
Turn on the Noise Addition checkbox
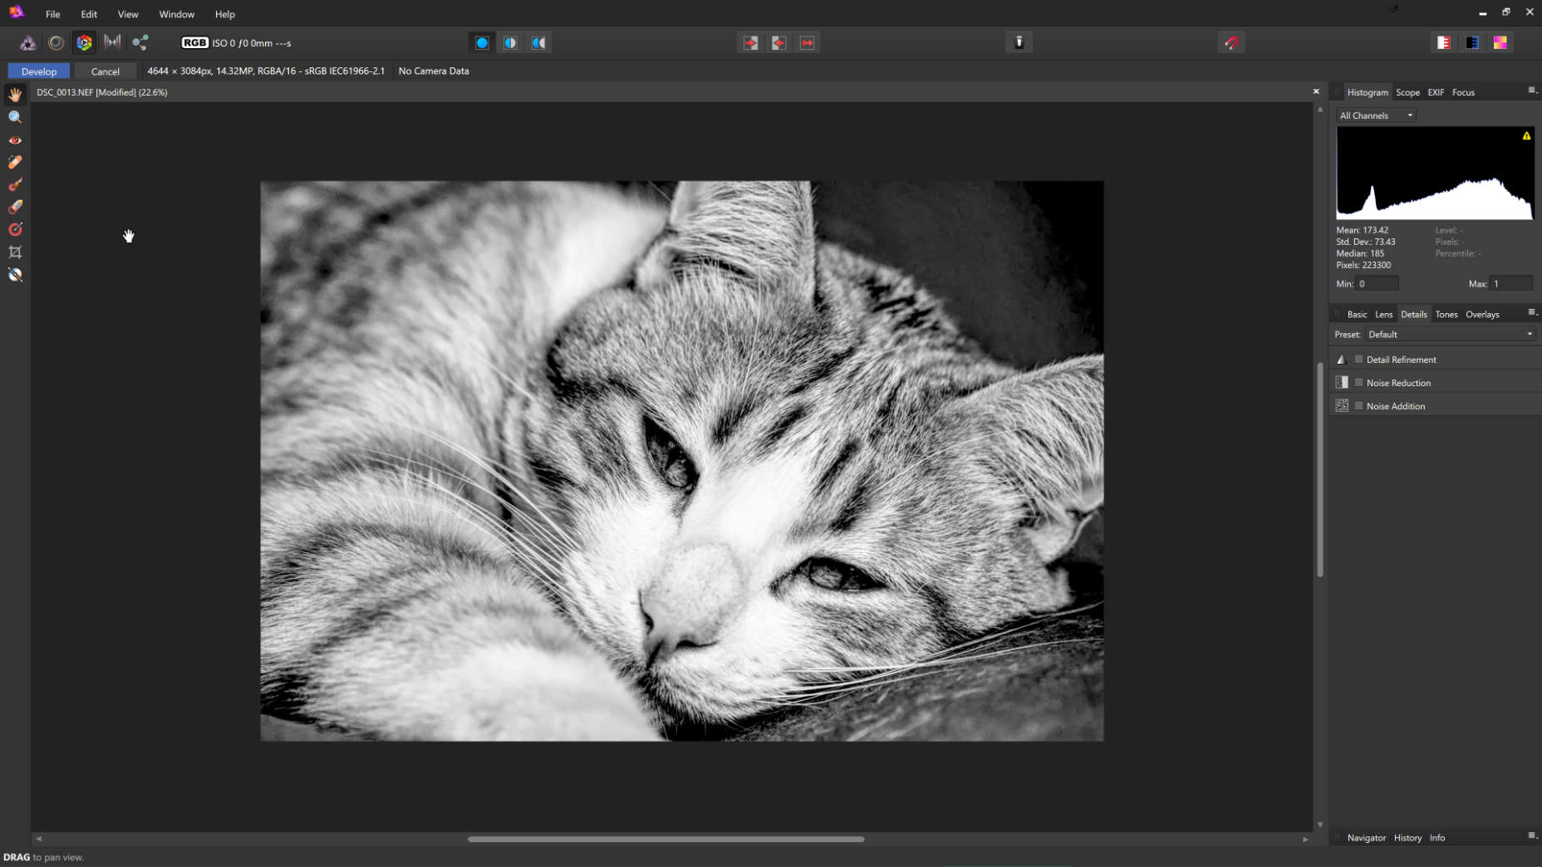[1359, 406]
